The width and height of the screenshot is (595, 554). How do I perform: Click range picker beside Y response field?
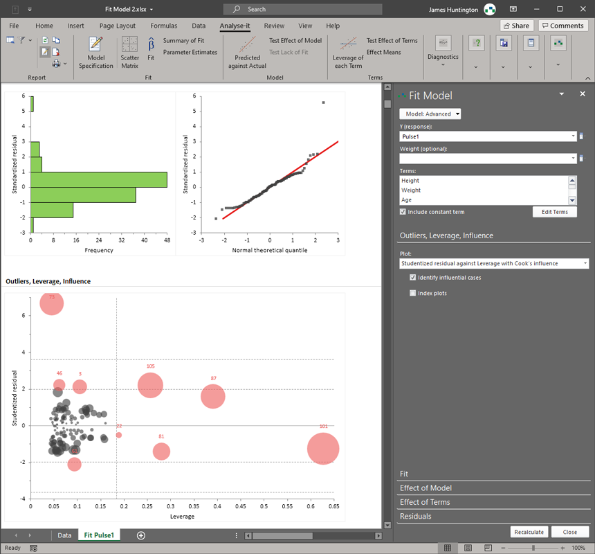(581, 136)
